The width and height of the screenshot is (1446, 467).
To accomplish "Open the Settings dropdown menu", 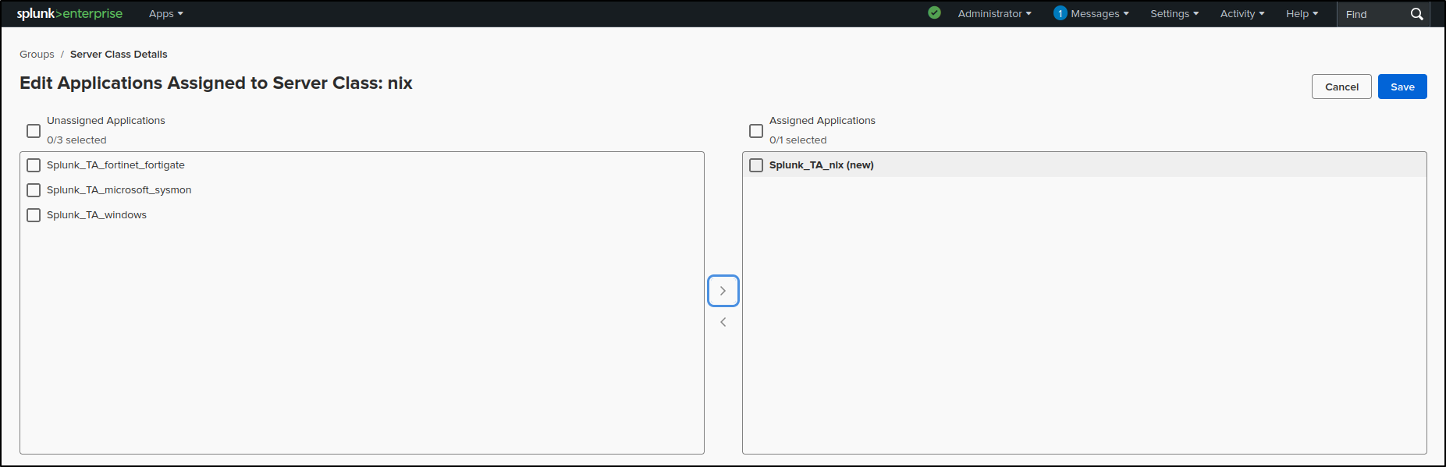I will (x=1174, y=14).
